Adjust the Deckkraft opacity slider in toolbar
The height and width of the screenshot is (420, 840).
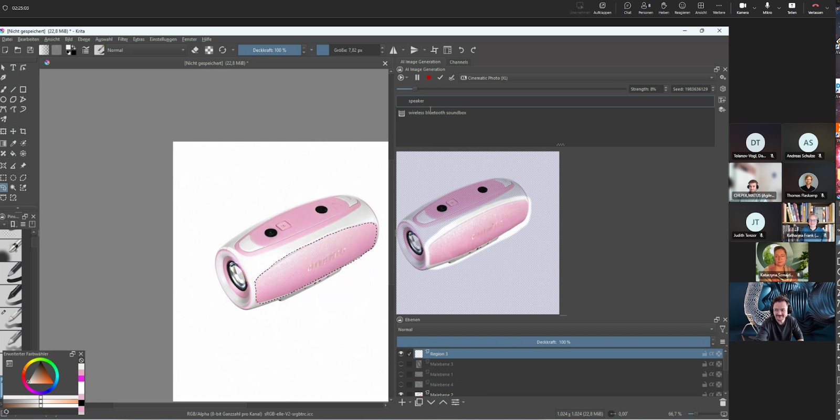[269, 50]
